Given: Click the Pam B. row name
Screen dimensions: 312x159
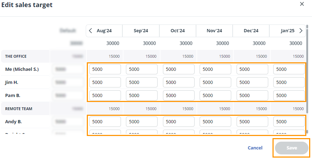Looking at the screenshot, I should tap(13, 96).
